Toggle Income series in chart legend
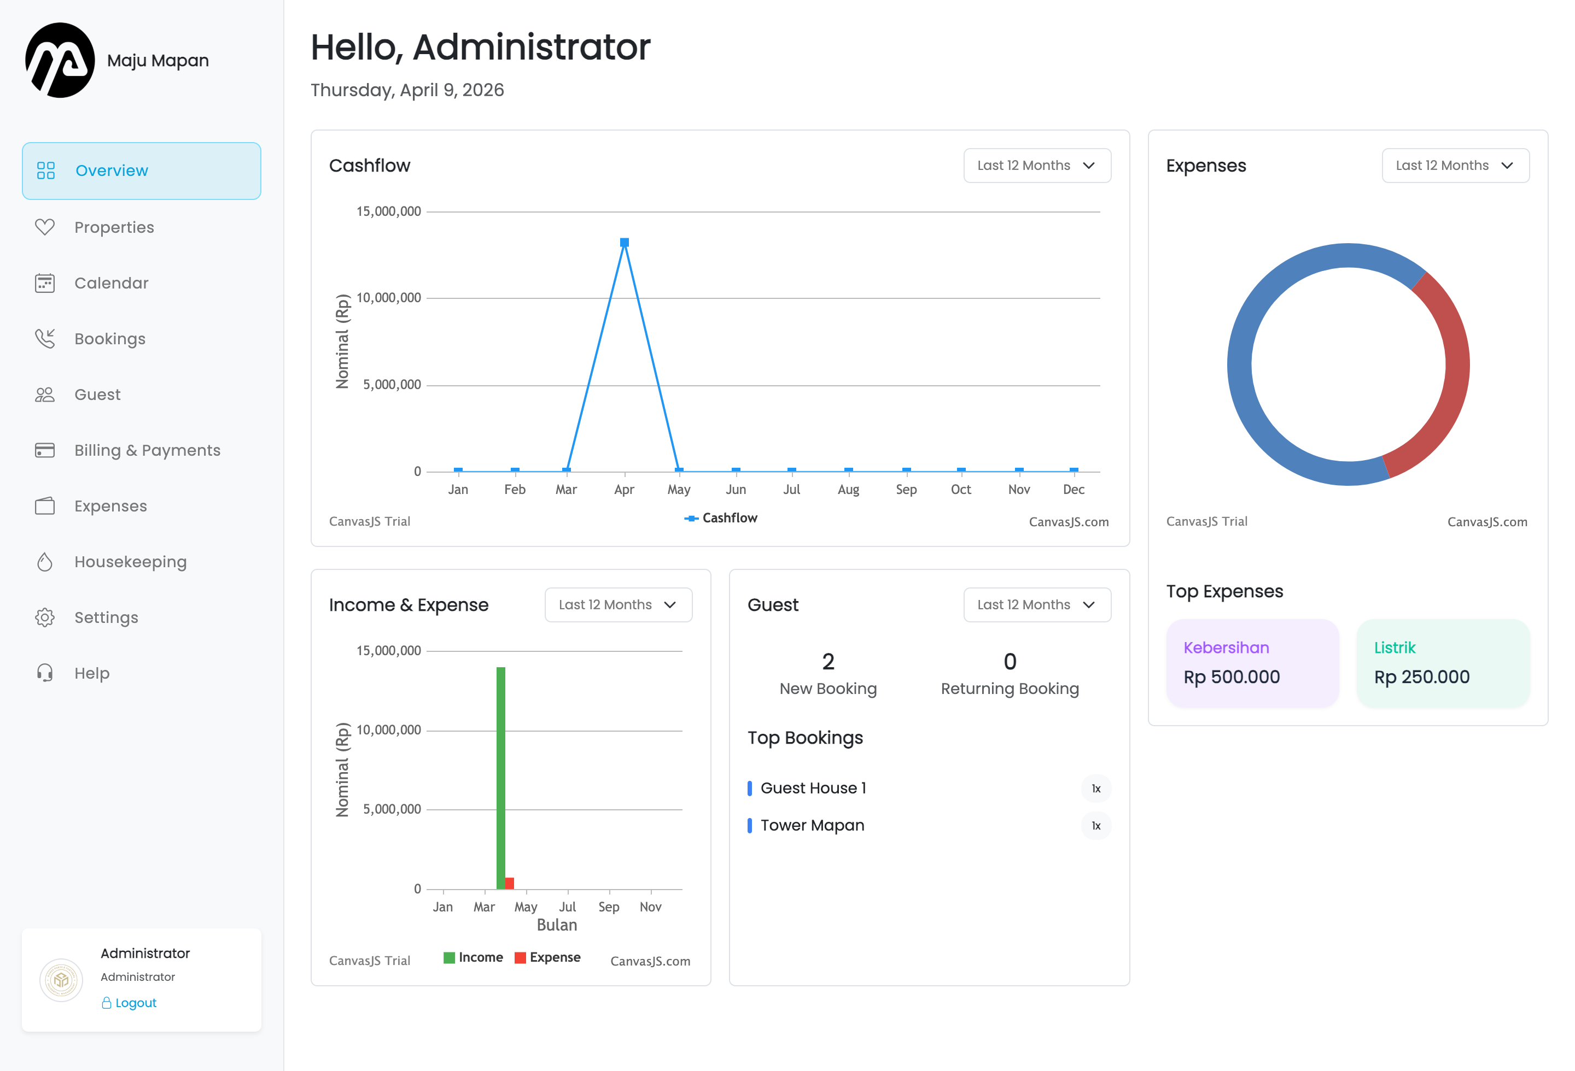1575x1071 pixels. pos(473,957)
